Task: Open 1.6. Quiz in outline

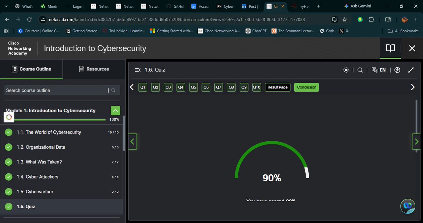Action: pyautogui.click(x=62, y=206)
